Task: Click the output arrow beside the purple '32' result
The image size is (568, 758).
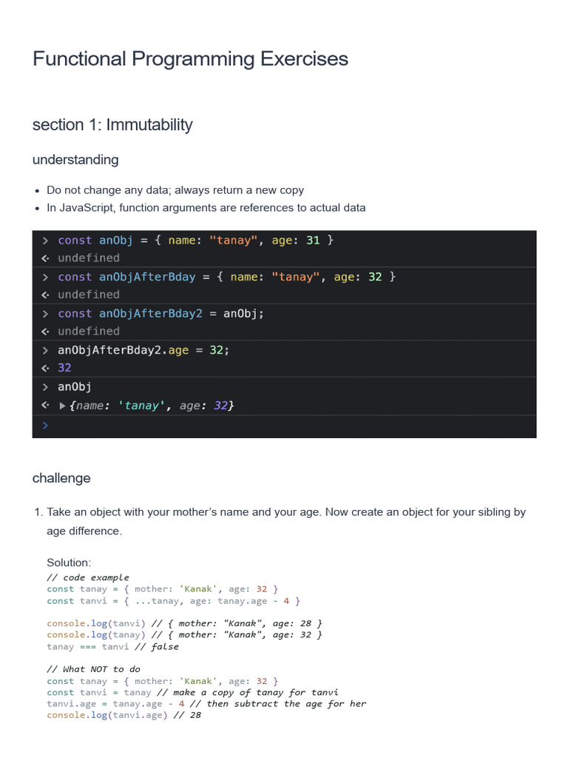Action: (x=45, y=368)
